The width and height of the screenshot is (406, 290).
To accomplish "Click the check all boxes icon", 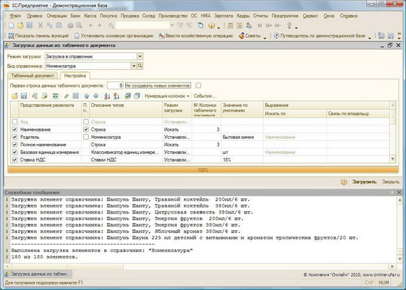I will [x=128, y=96].
